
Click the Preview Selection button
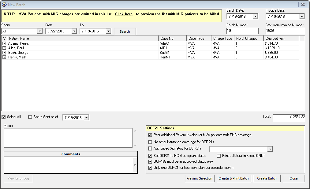[199, 178]
